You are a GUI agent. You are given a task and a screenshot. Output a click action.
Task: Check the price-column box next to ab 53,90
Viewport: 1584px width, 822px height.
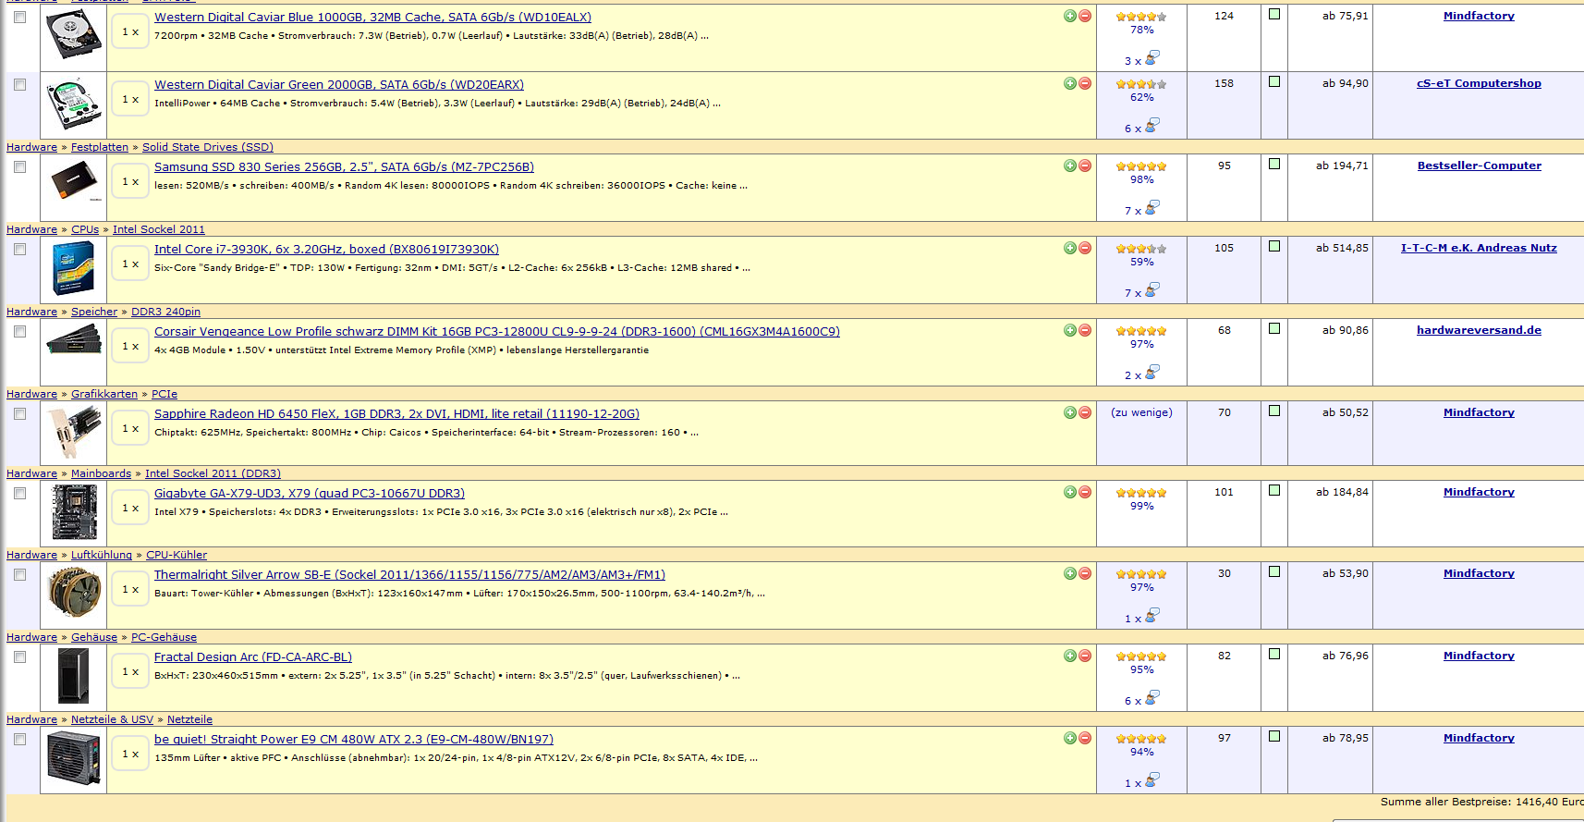pos(1274,571)
